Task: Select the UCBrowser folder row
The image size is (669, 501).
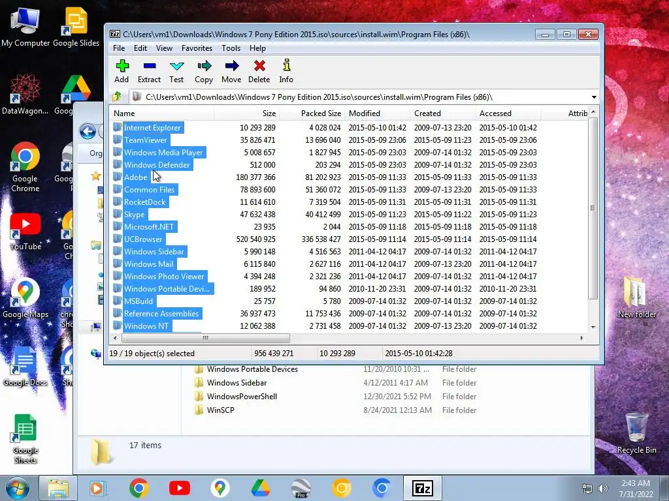Action: [x=139, y=239]
